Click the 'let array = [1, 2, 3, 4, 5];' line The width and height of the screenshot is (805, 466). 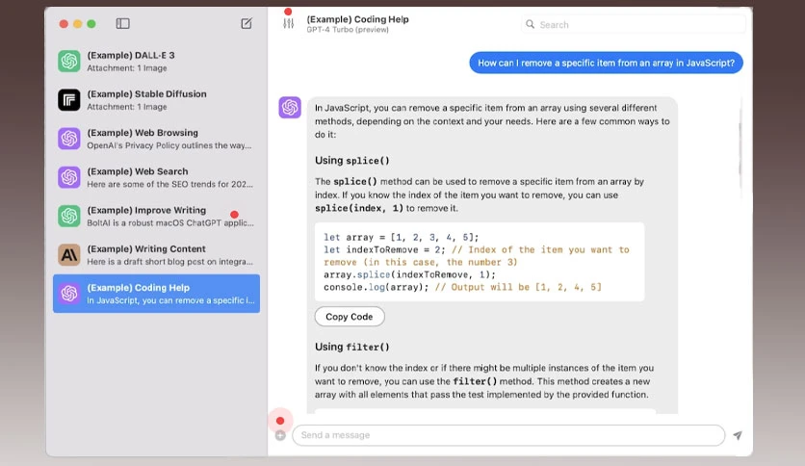pyautogui.click(x=401, y=237)
